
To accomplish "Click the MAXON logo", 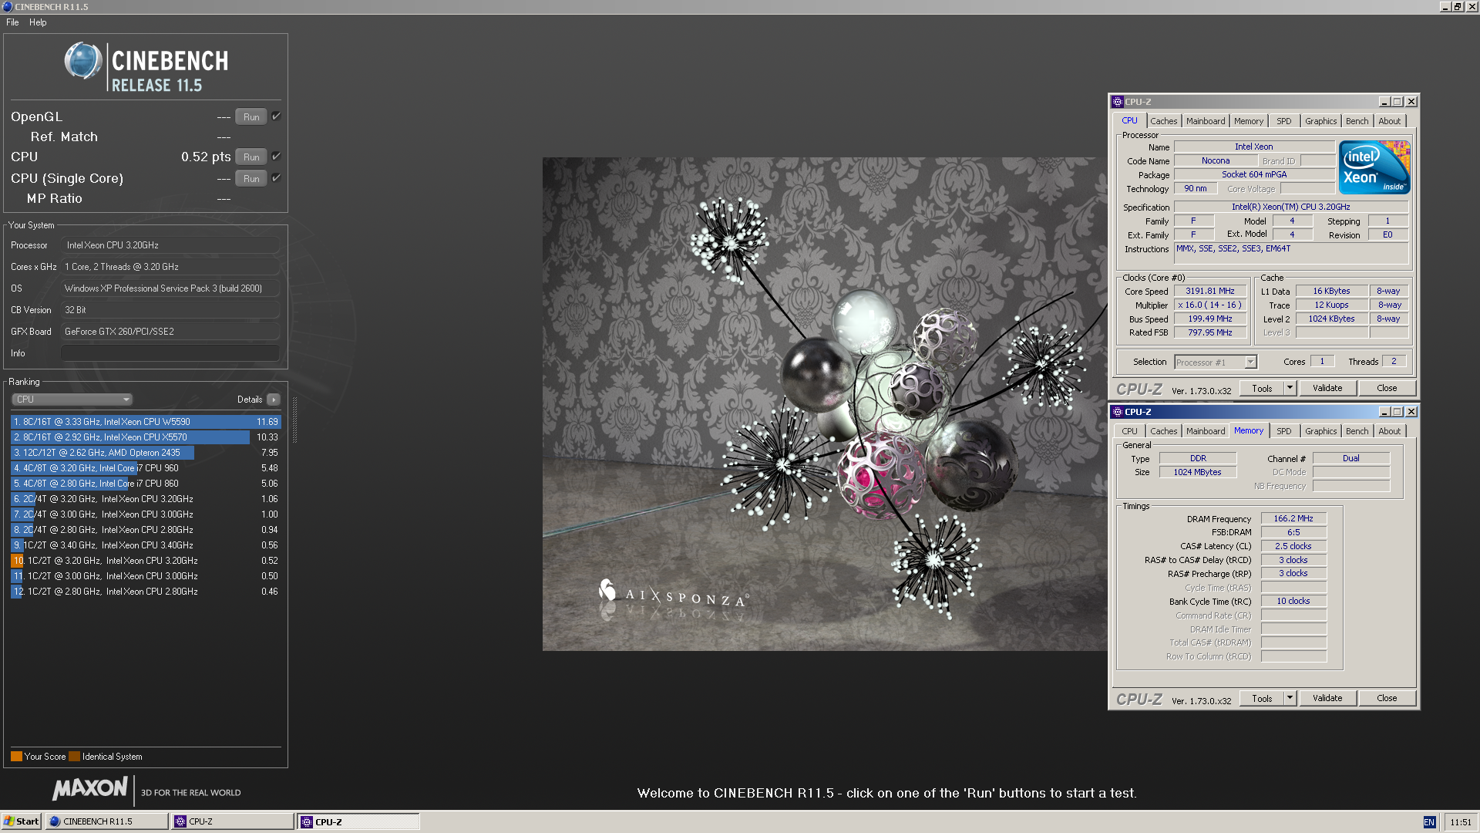I will point(90,788).
